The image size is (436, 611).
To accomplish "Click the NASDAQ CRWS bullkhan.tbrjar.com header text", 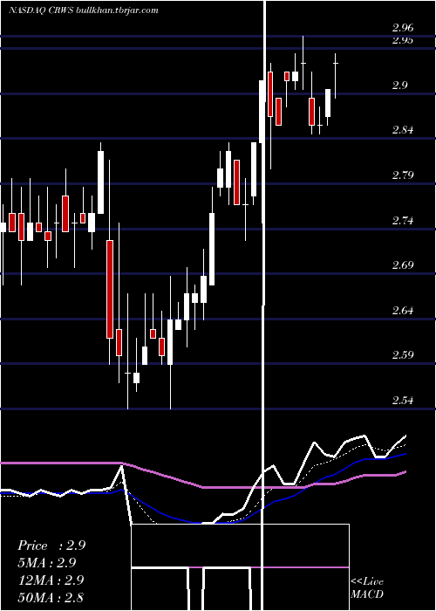I will tap(84, 10).
